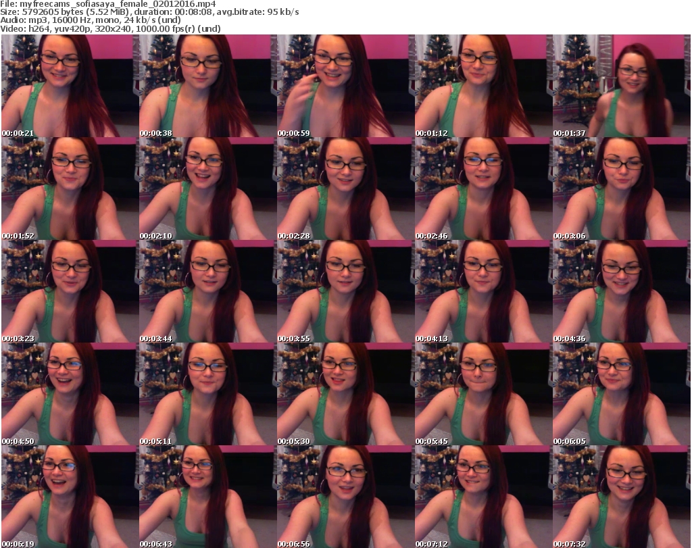The image size is (692, 548).
Task: Select the thumbnail frame stamped 00:00:21
Action: (x=70, y=86)
